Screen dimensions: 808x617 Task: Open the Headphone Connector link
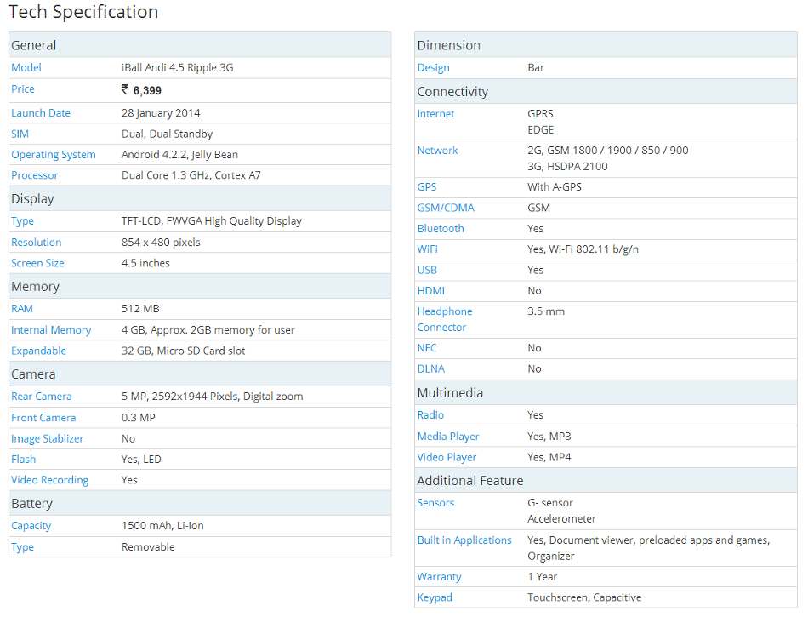pyautogui.click(x=445, y=319)
